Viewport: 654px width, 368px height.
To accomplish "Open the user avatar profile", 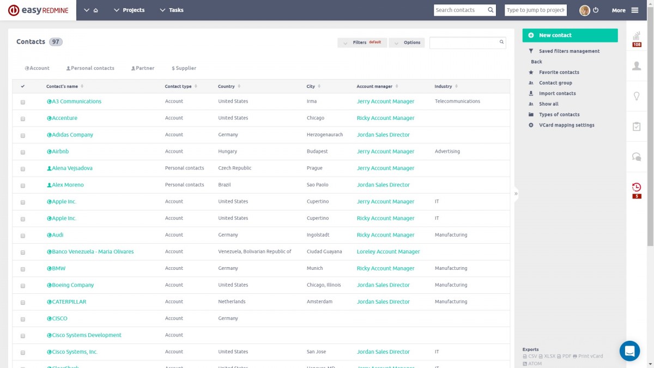I will (x=584, y=10).
